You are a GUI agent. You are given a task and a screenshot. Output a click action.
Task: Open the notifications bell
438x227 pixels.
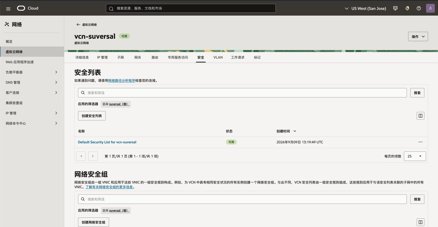407,8
